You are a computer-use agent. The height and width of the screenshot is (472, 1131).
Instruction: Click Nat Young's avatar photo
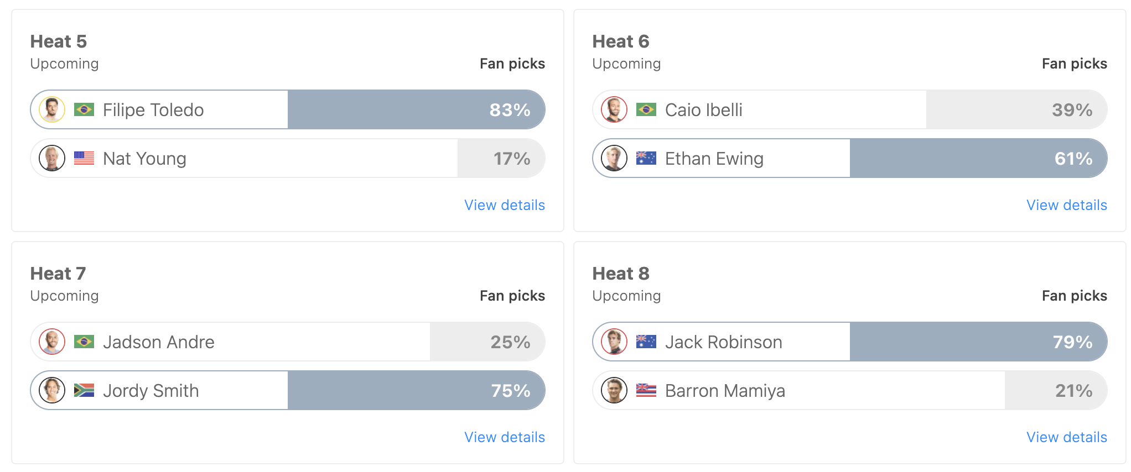pyautogui.click(x=52, y=158)
